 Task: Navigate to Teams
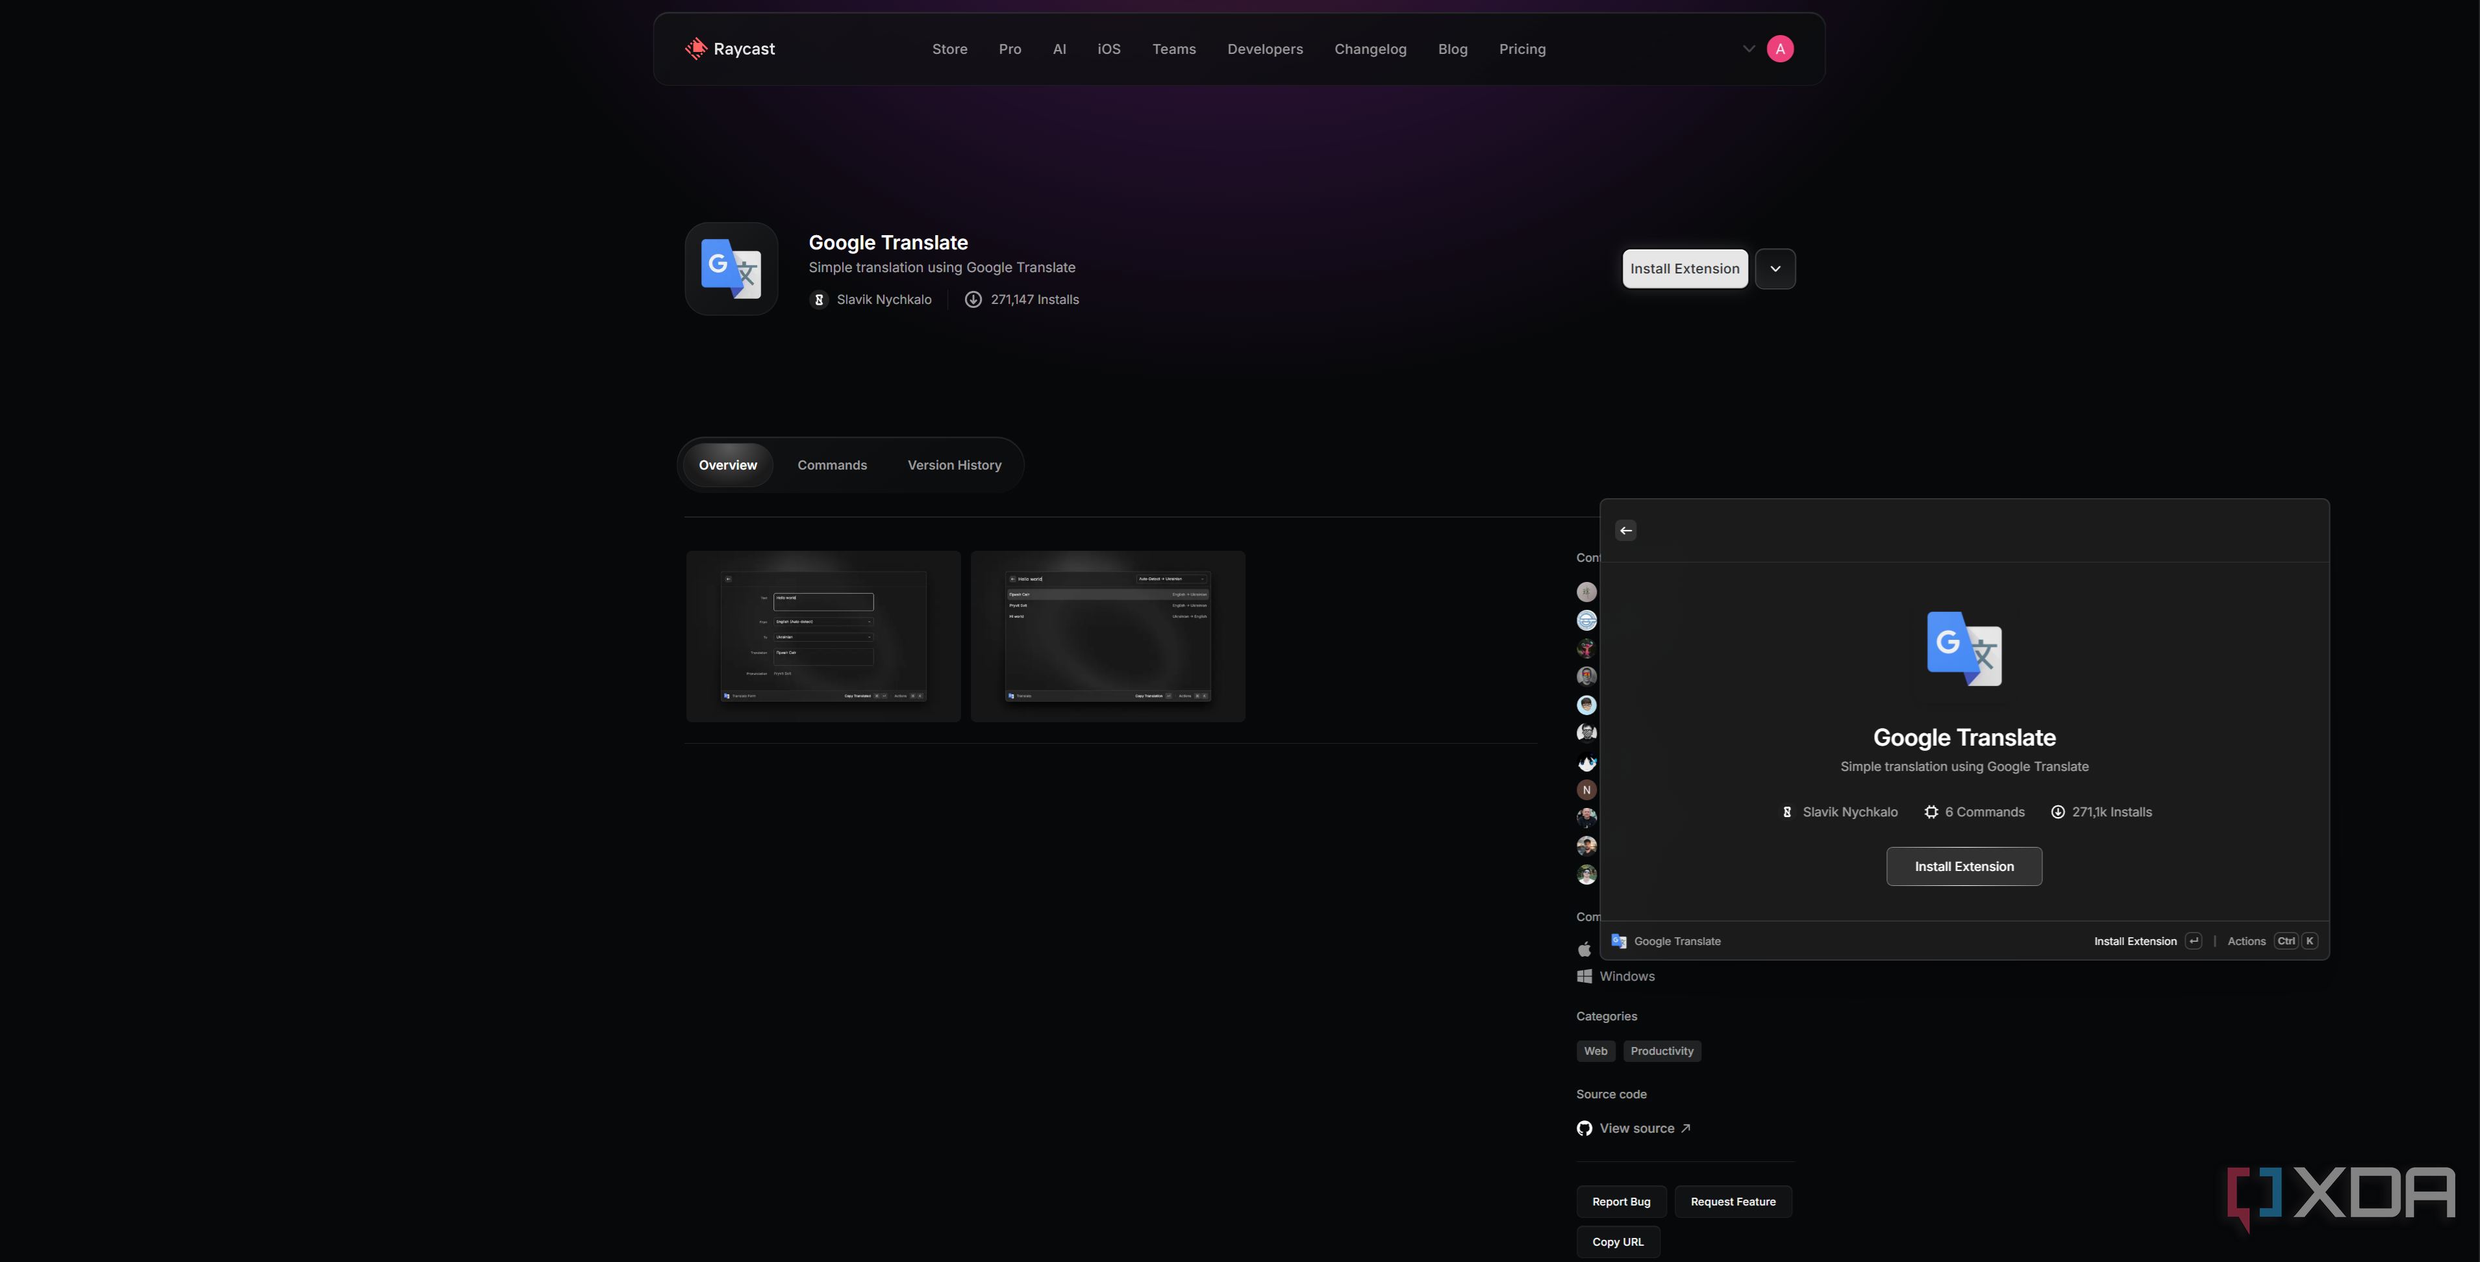coord(1173,49)
